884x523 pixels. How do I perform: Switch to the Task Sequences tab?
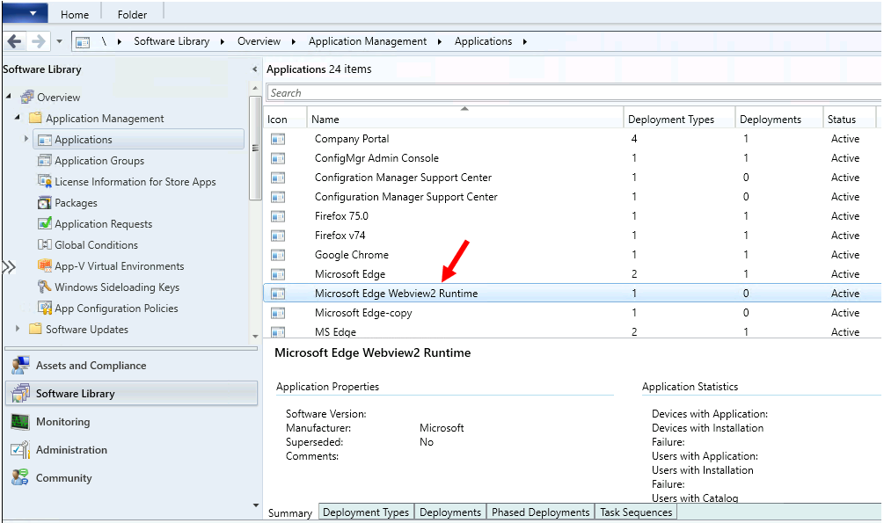(x=636, y=512)
